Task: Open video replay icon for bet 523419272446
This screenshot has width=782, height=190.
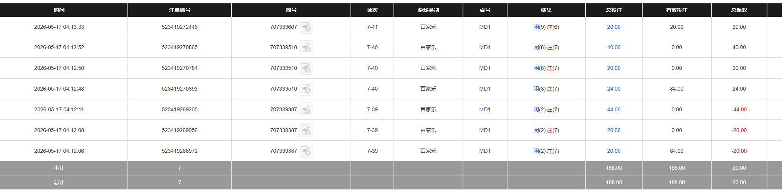Action: [306, 27]
